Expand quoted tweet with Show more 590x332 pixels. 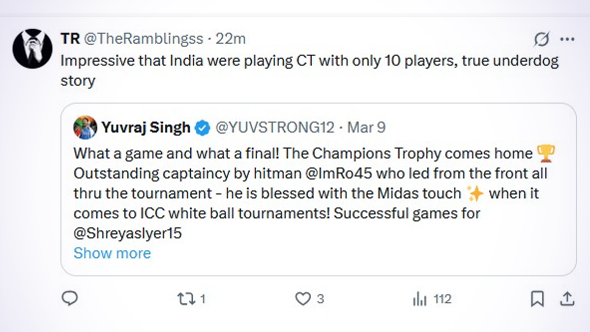pyautogui.click(x=112, y=253)
